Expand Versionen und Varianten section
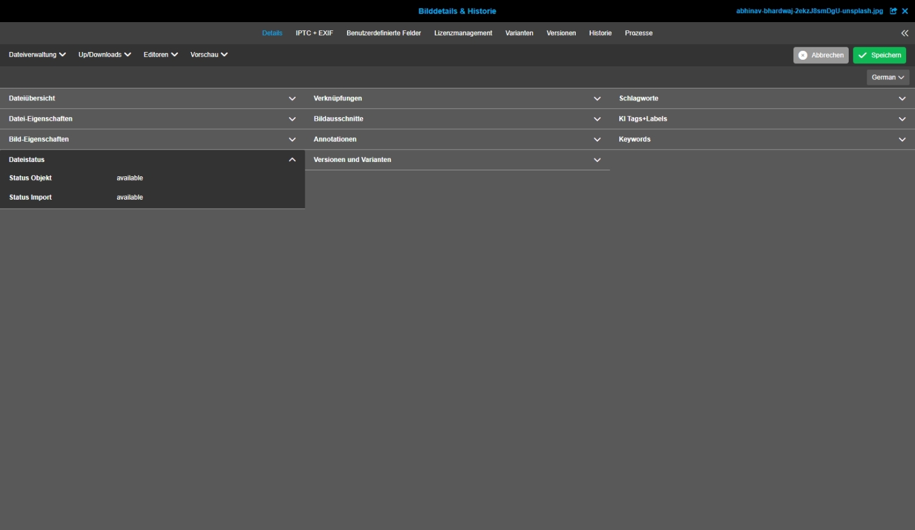This screenshot has height=530, width=915. [x=597, y=160]
